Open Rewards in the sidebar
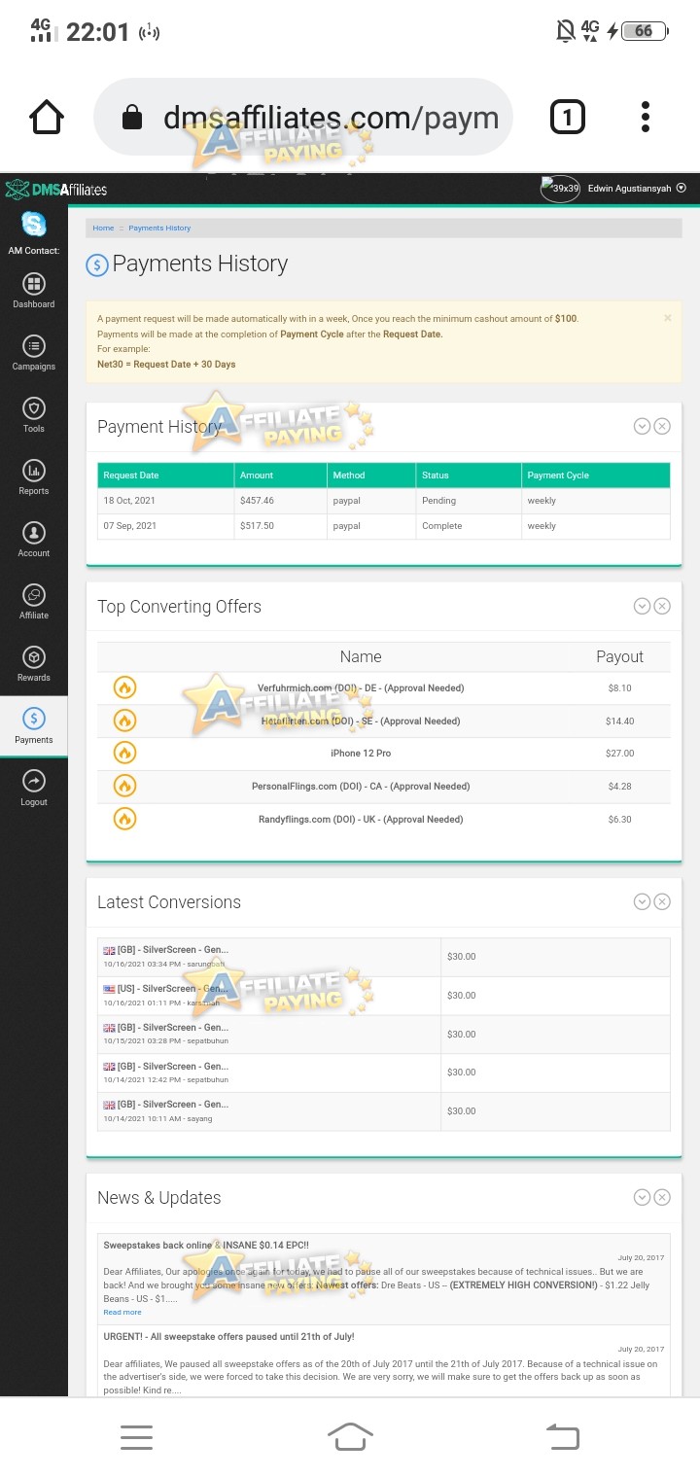 coord(34,663)
